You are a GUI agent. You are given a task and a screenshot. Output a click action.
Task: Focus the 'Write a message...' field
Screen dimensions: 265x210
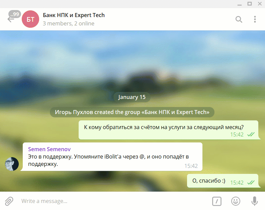click(115, 201)
